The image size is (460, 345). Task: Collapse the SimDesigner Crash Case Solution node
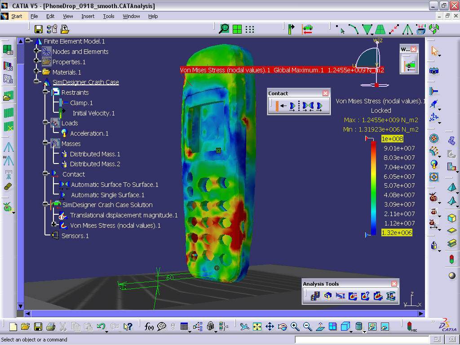[x=45, y=204]
